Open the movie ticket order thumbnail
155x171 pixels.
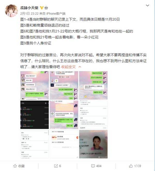click(x=64, y=144)
